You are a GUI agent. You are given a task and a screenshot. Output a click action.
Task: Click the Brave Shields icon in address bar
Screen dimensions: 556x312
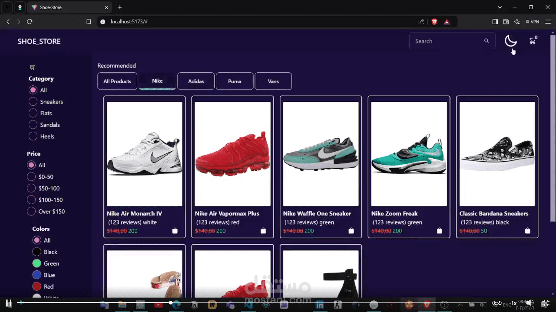coord(434,22)
